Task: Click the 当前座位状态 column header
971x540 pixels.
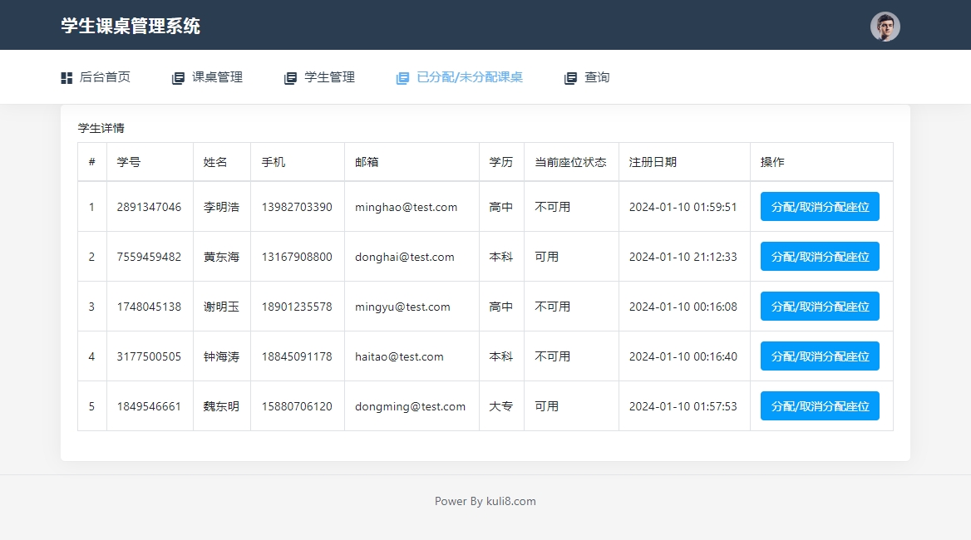Action: pyautogui.click(x=570, y=162)
